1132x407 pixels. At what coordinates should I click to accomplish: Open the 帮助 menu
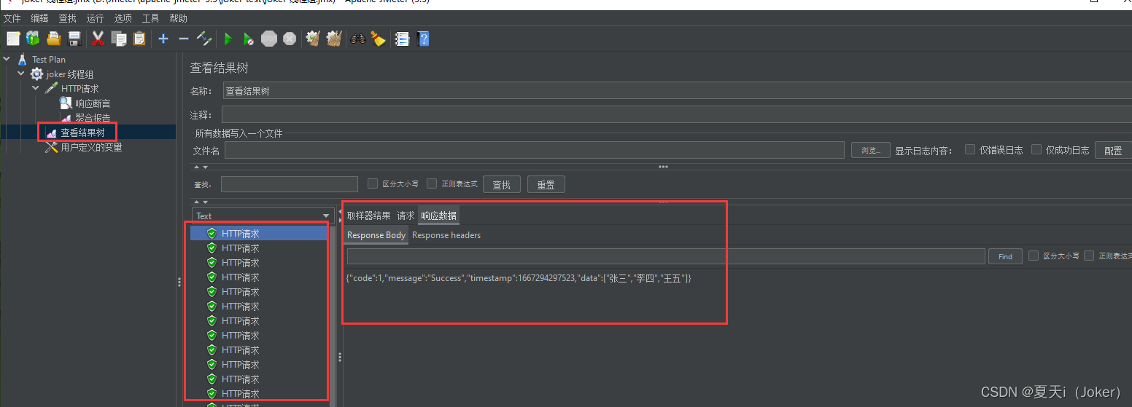[178, 18]
